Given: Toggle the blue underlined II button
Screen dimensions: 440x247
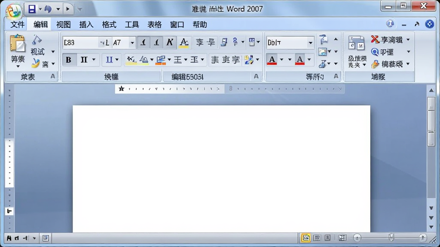Looking at the screenshot, I should pyautogui.click(x=109, y=60).
